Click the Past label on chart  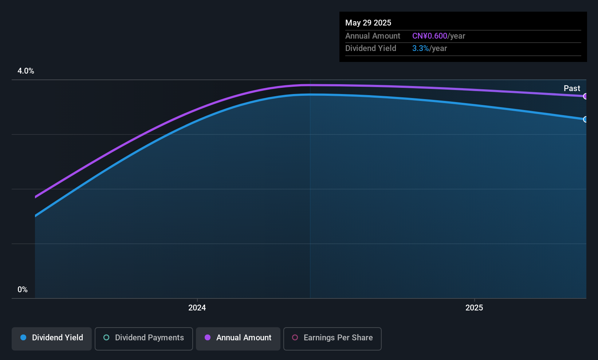(x=572, y=88)
